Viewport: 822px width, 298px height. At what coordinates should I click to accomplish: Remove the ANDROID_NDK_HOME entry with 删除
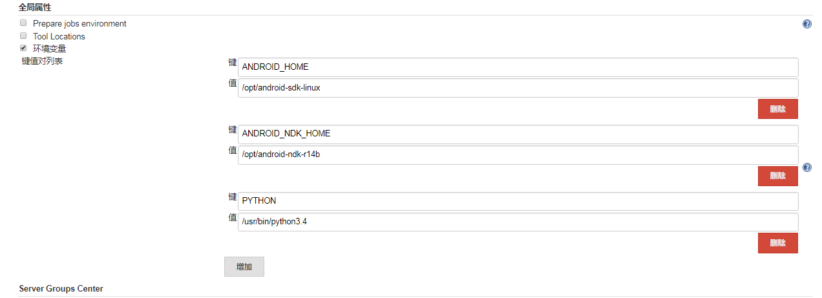(x=777, y=176)
